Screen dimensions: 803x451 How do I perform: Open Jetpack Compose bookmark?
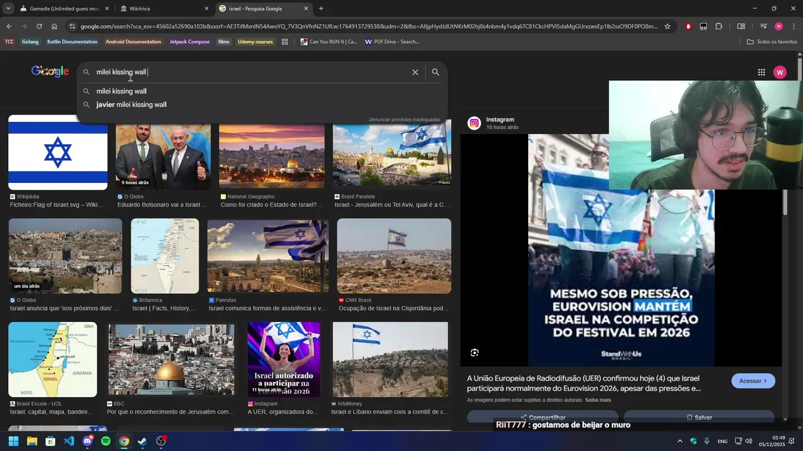[x=189, y=42]
